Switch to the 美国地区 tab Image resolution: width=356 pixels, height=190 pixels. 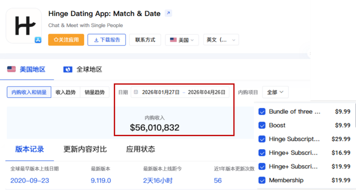(27, 69)
